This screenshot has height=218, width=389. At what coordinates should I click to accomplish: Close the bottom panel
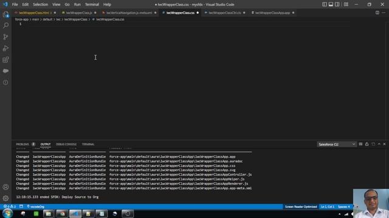[385, 144]
